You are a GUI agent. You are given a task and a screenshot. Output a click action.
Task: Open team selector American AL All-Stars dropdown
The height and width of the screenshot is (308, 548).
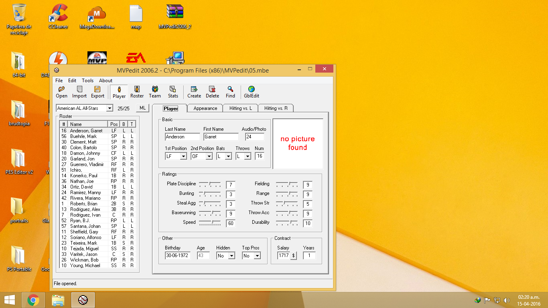pyautogui.click(x=110, y=108)
